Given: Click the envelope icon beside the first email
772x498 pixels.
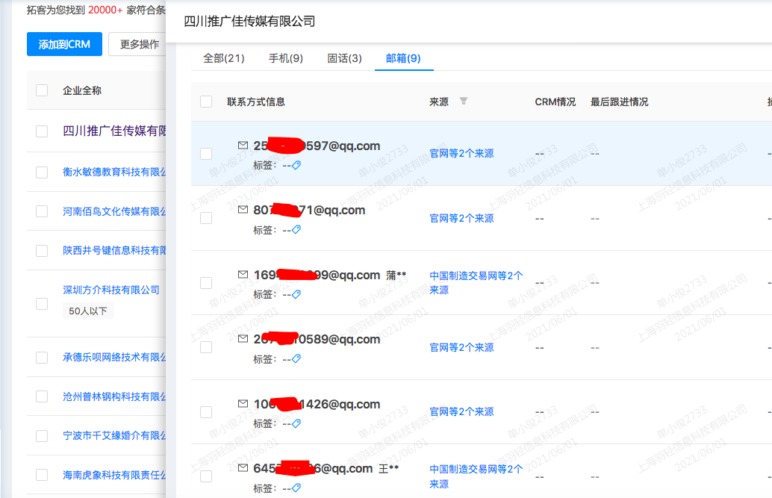Looking at the screenshot, I should [x=243, y=146].
